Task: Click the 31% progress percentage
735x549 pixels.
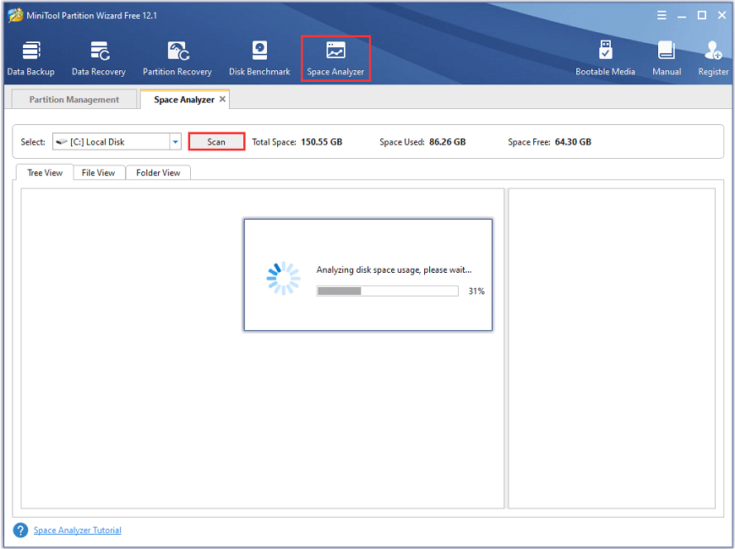Action: click(476, 291)
